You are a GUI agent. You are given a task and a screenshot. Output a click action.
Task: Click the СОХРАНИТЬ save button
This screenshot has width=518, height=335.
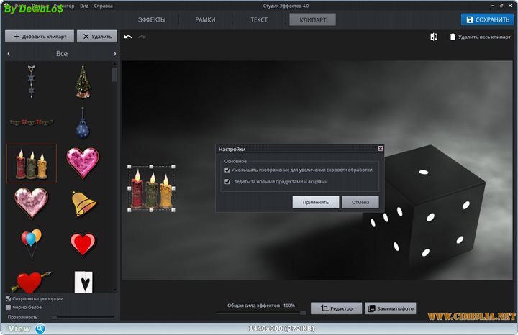tap(487, 20)
